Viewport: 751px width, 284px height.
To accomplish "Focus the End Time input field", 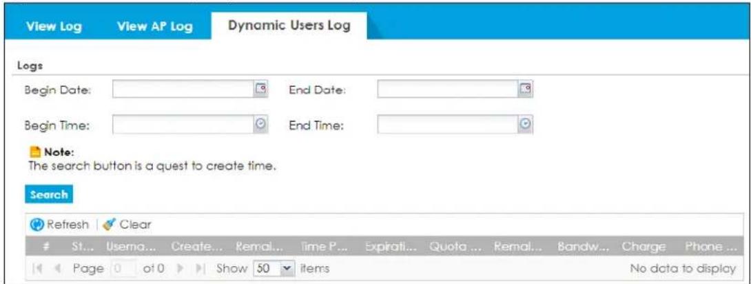I will point(449,124).
